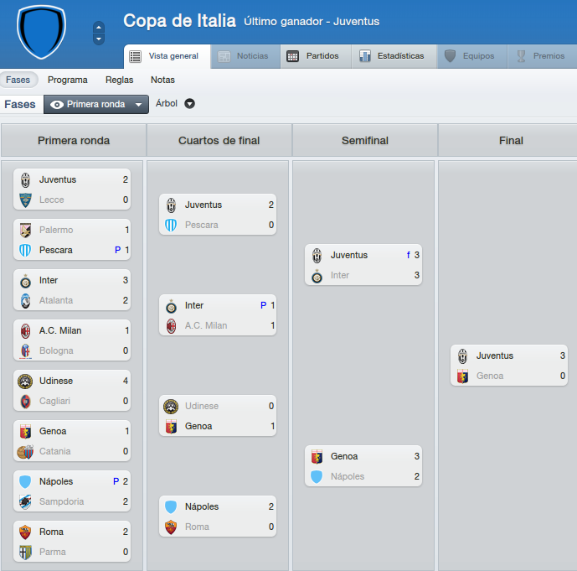Click the Vista general list icon

[135, 56]
